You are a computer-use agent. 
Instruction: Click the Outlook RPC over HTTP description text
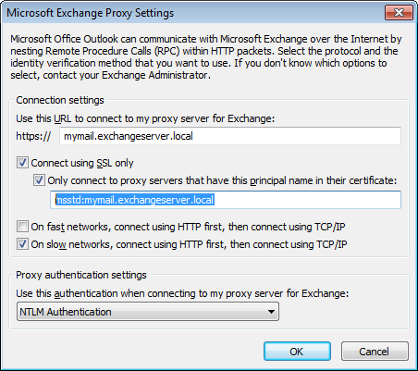click(206, 57)
